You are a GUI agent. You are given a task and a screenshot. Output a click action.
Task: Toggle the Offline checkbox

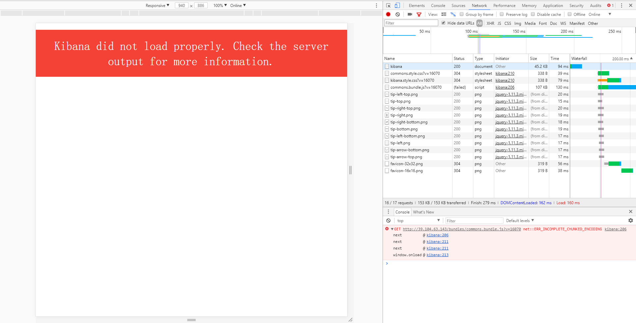click(x=569, y=14)
